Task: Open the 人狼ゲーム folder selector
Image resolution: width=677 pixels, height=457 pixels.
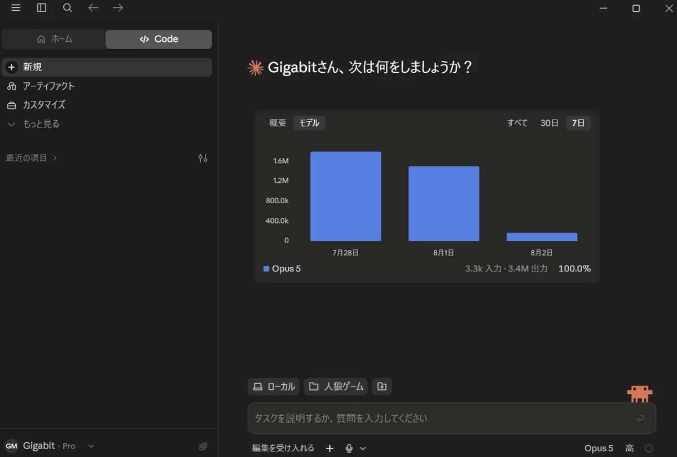Action: tap(336, 386)
